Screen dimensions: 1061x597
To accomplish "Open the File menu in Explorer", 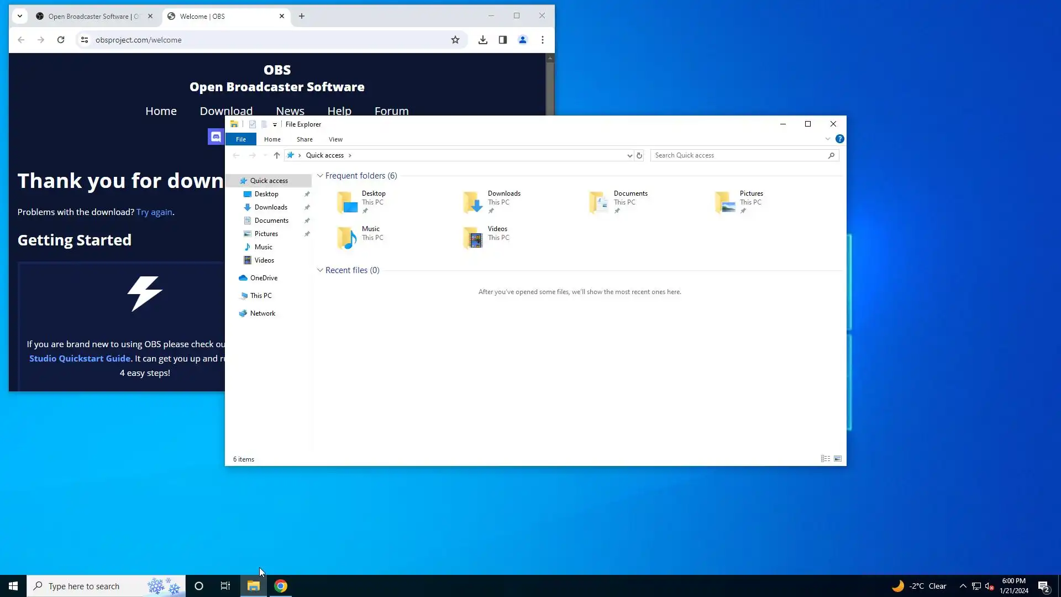I will pyautogui.click(x=241, y=139).
